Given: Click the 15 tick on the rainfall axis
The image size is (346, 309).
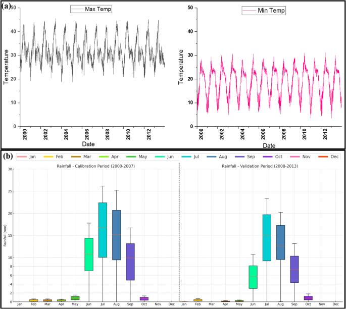Looking at the screenshot, I should point(10,236).
